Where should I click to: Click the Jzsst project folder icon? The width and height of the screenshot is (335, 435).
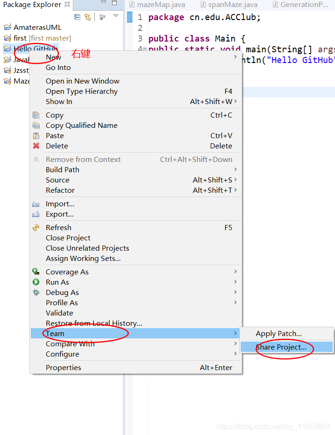tap(7, 70)
